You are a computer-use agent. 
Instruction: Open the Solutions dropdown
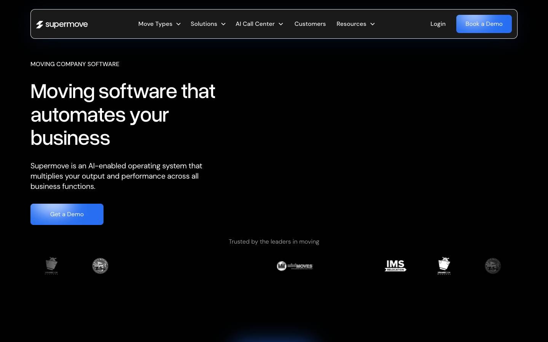coord(208,24)
